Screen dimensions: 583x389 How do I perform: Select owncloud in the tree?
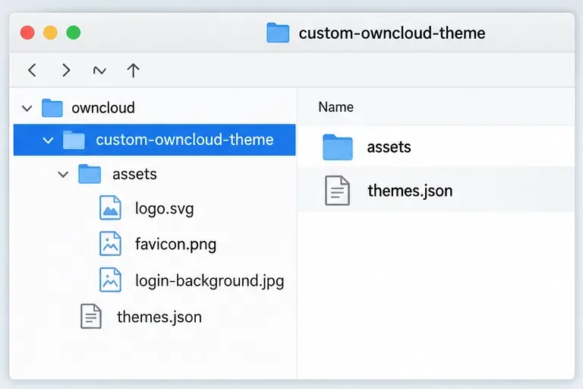pos(103,108)
